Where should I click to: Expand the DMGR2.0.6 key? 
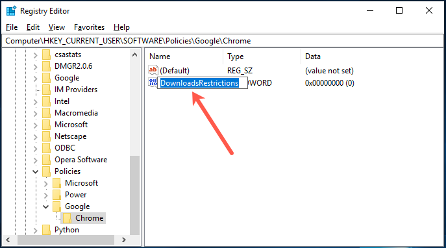coord(35,67)
